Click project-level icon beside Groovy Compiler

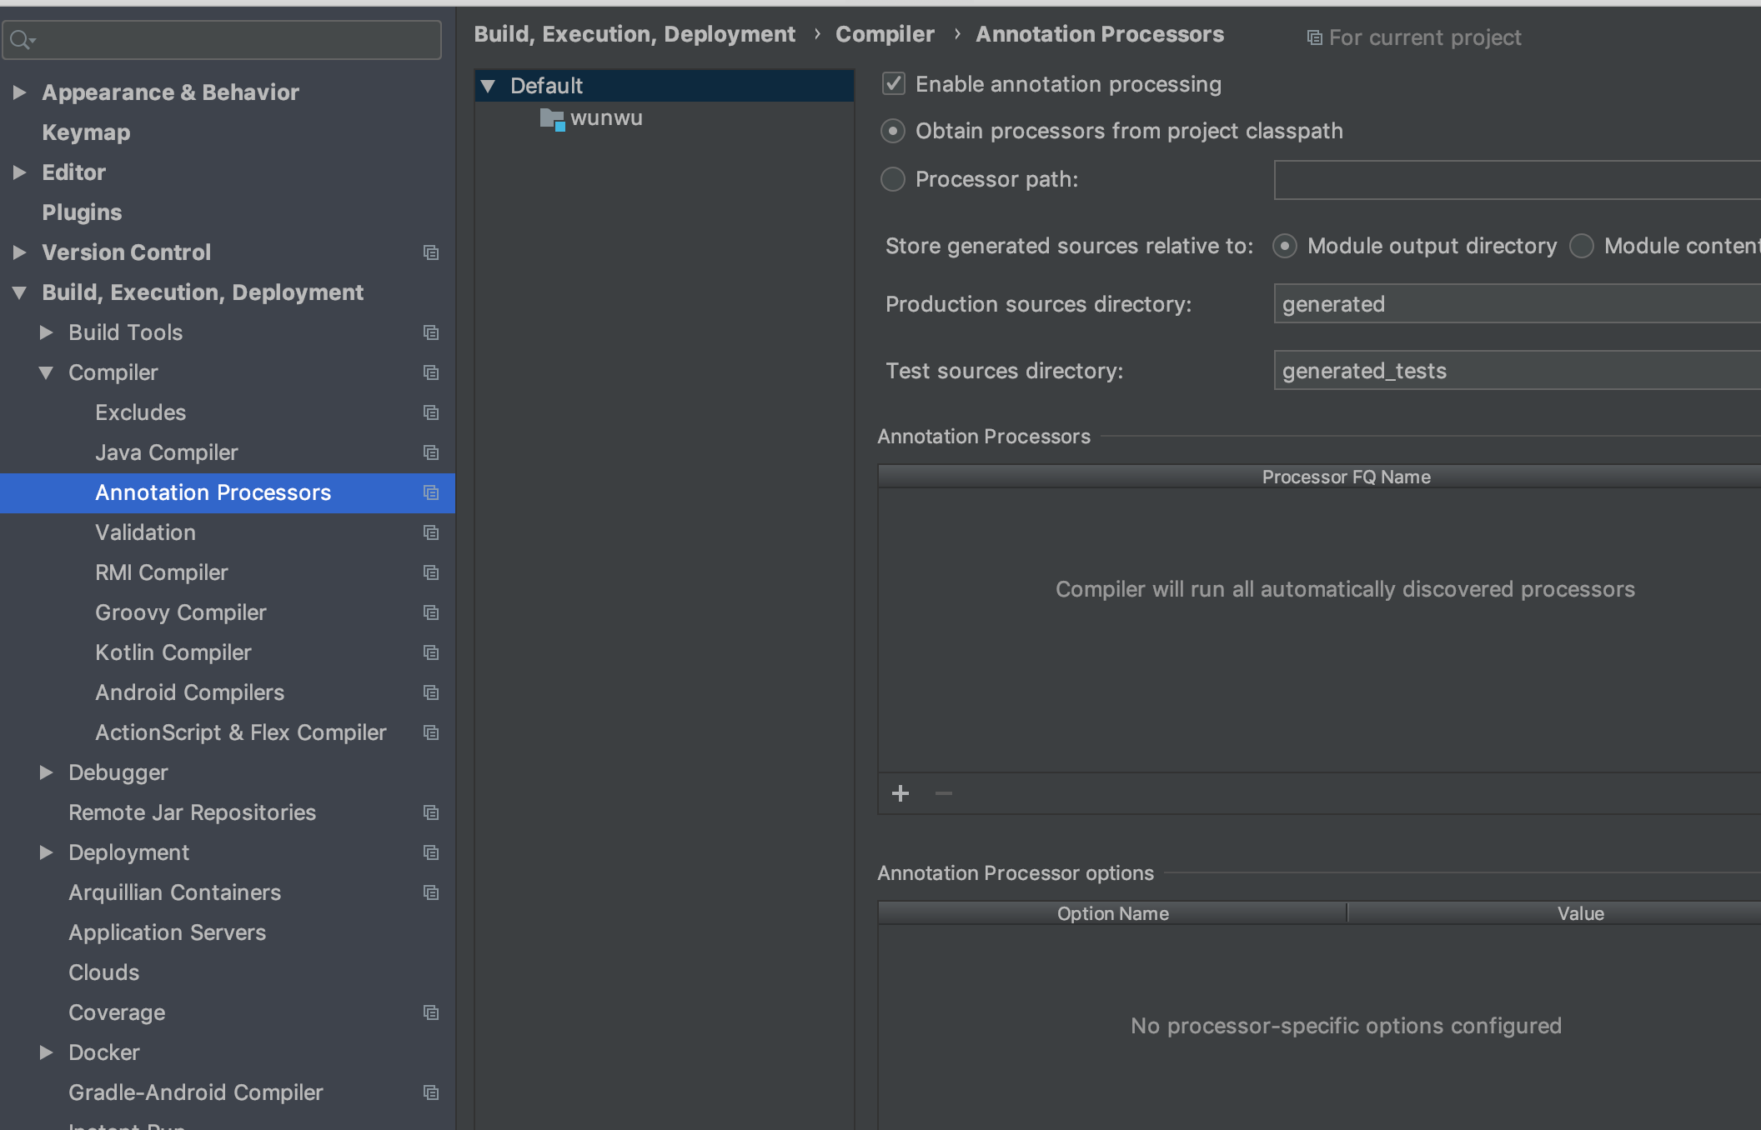[431, 612]
